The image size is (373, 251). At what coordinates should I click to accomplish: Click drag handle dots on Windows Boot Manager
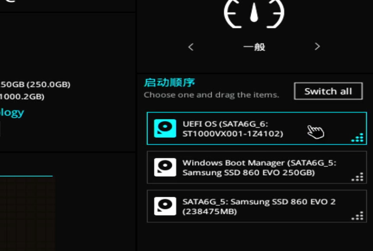tap(358, 177)
